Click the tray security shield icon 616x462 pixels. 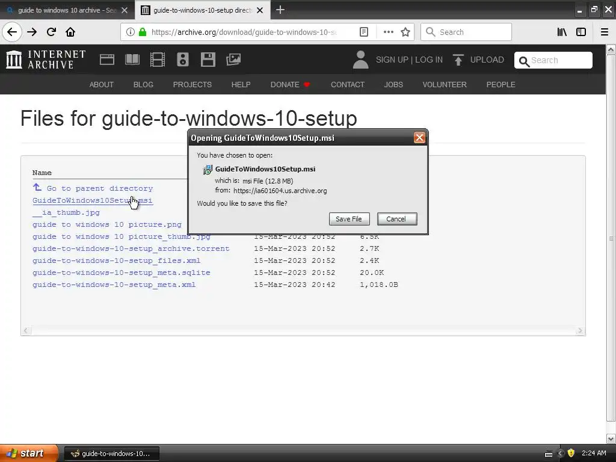[571, 453]
